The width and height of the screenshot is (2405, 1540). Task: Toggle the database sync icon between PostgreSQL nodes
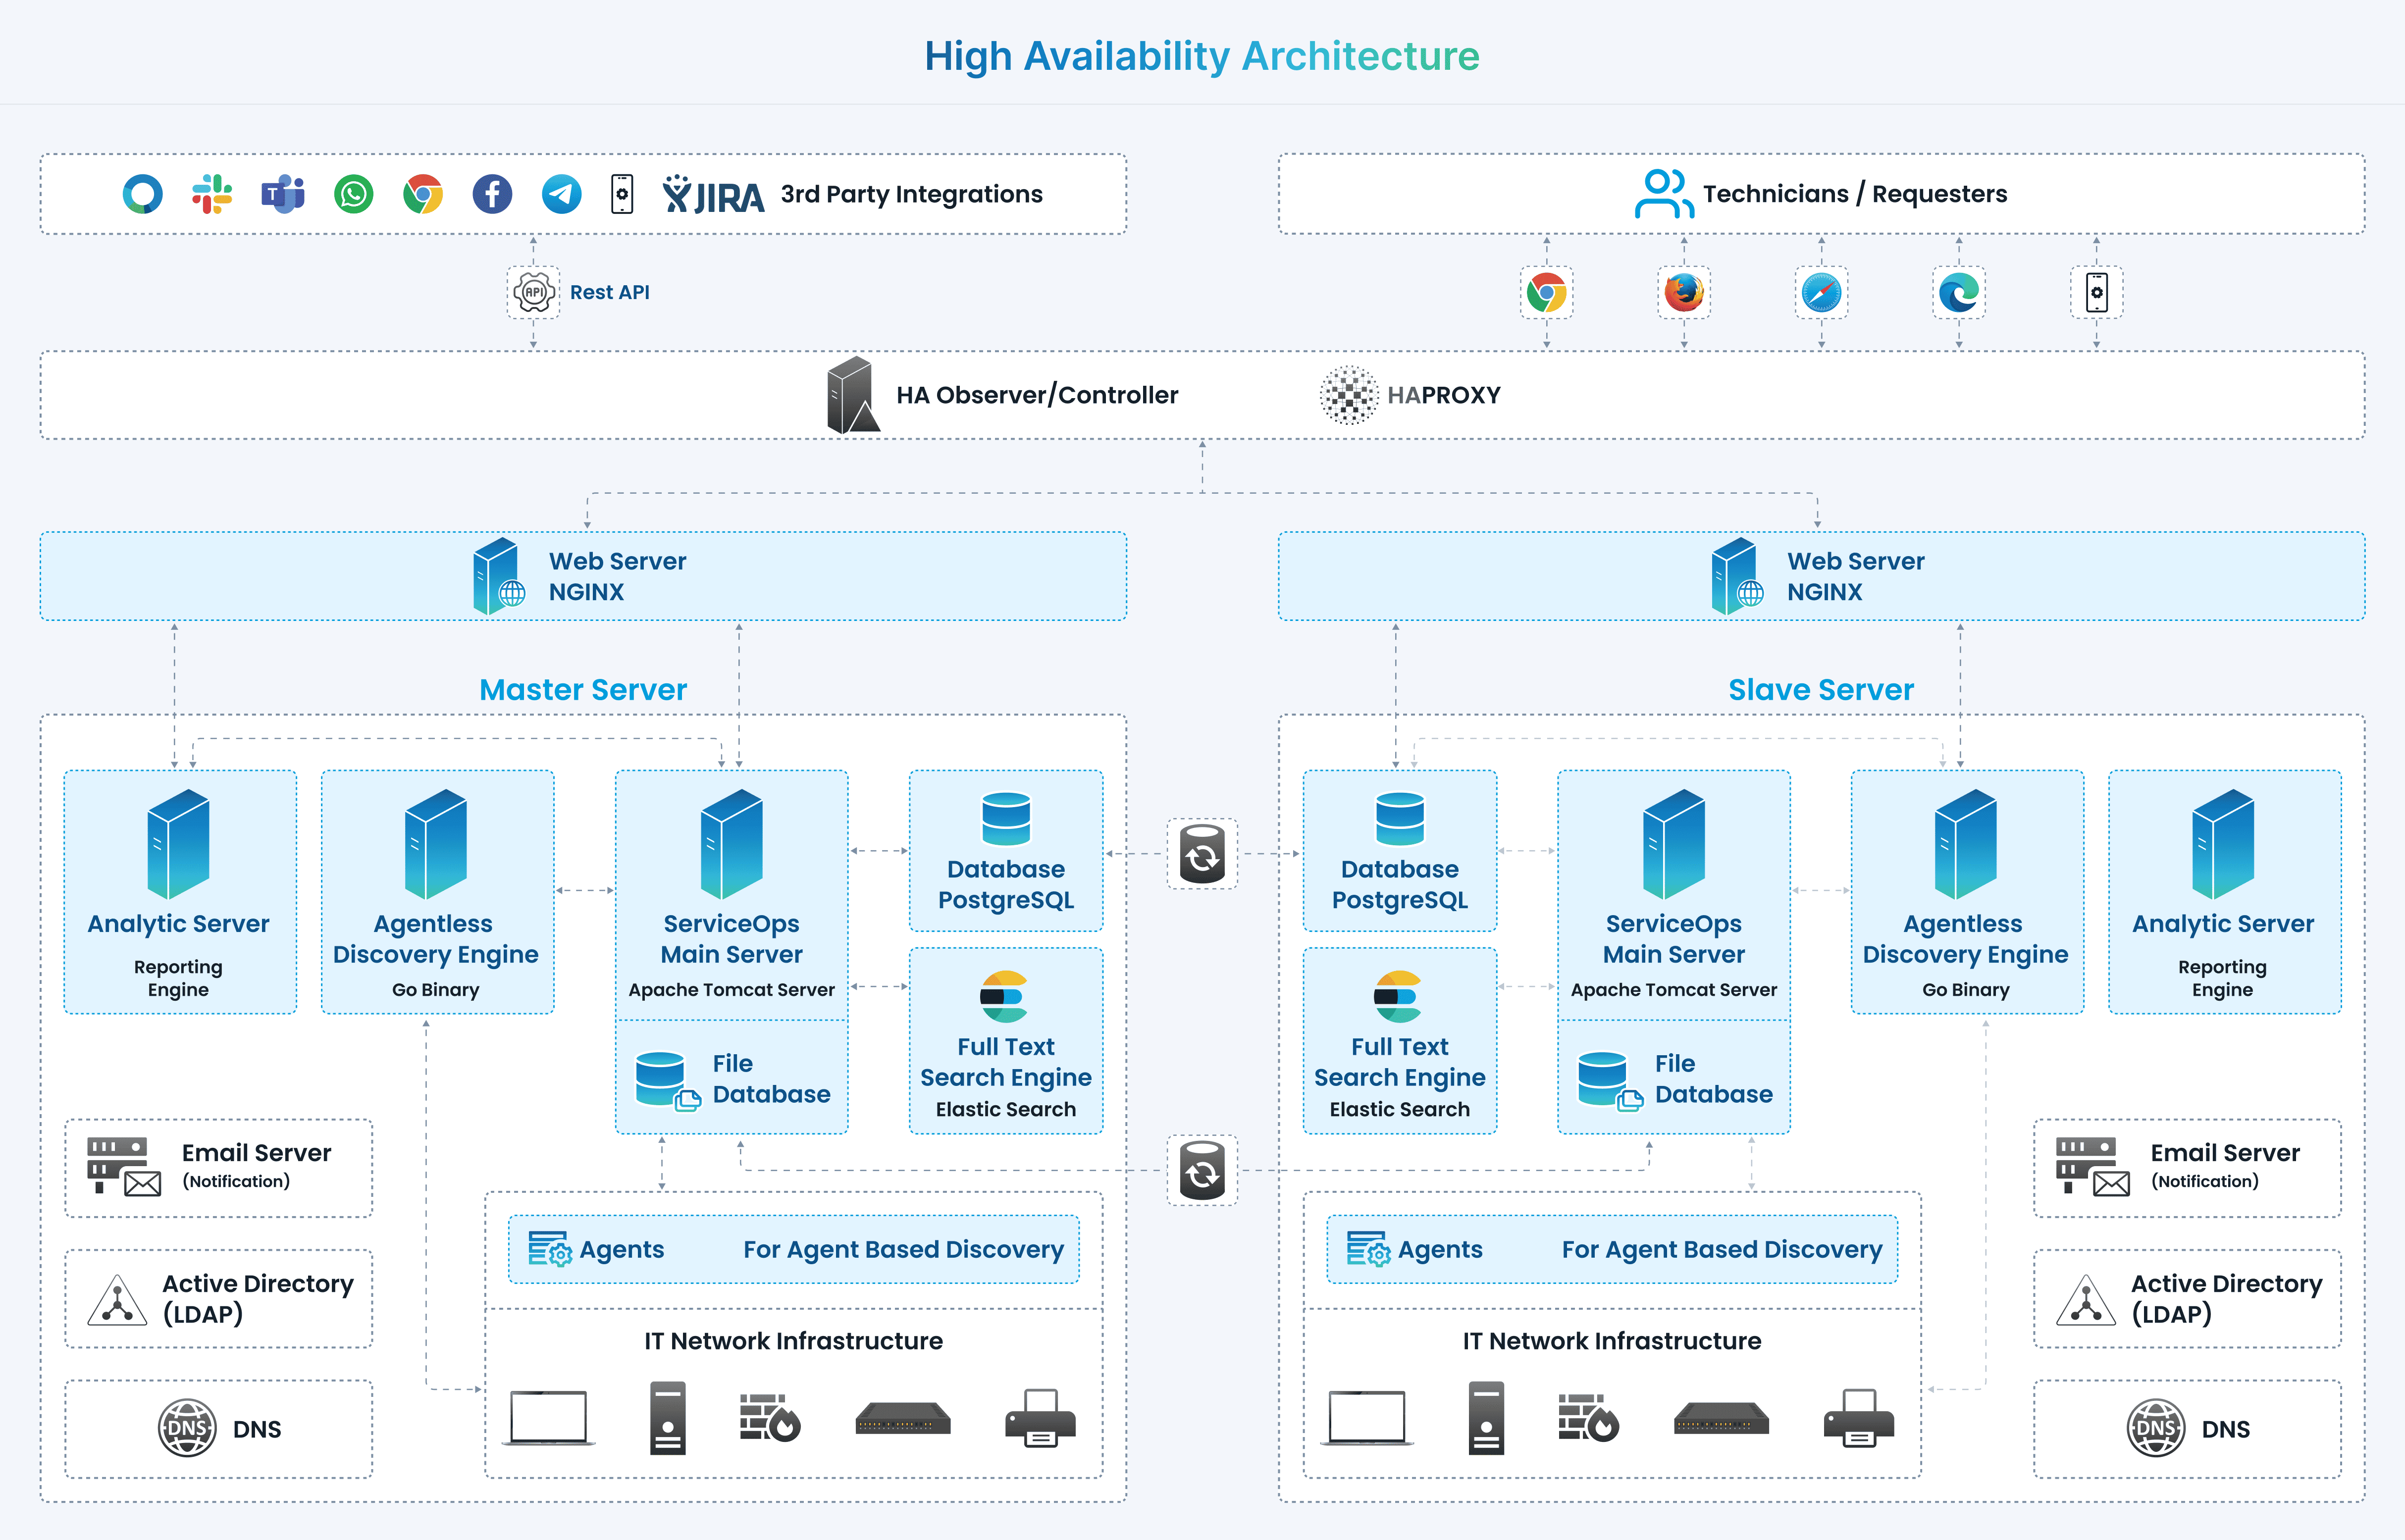point(1202,853)
